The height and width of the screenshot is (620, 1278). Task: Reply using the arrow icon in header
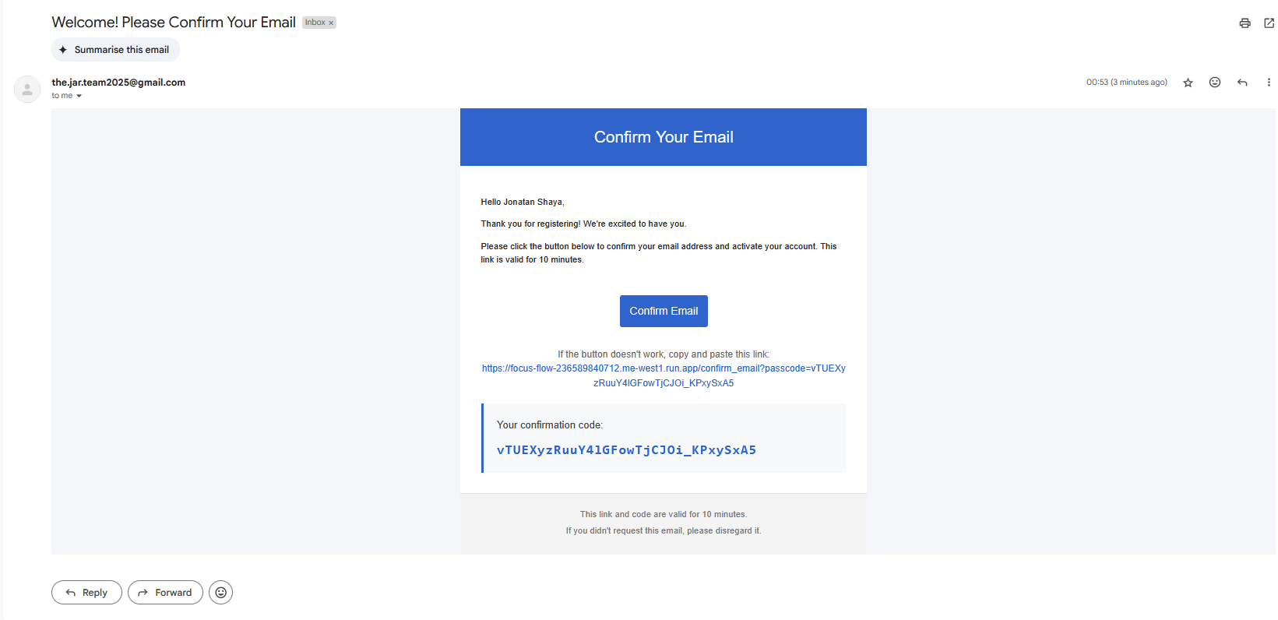pos(1242,83)
